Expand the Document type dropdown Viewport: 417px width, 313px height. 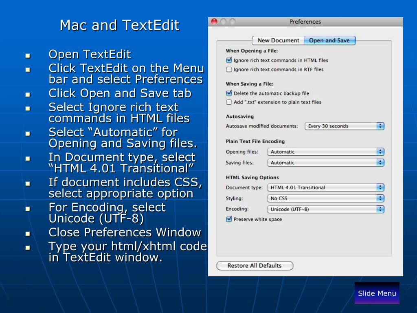[x=326, y=187]
